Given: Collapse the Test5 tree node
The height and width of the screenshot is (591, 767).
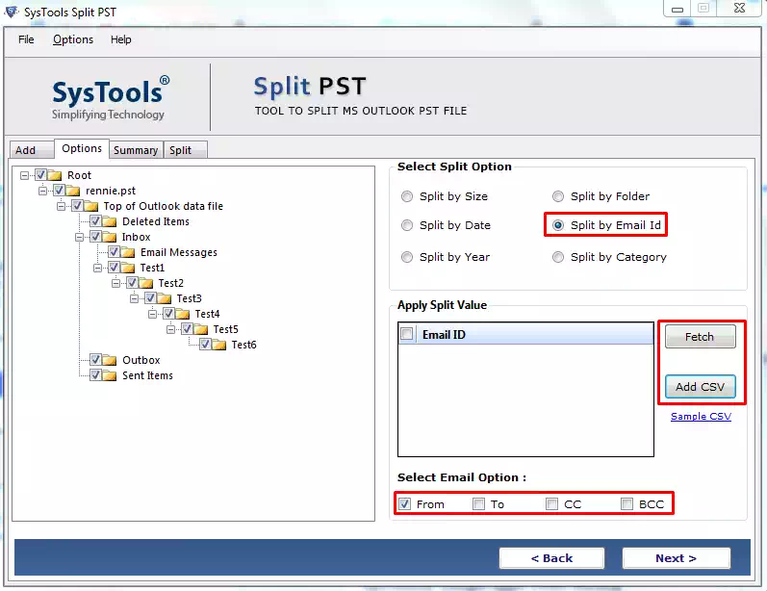Looking at the screenshot, I should pyautogui.click(x=170, y=329).
